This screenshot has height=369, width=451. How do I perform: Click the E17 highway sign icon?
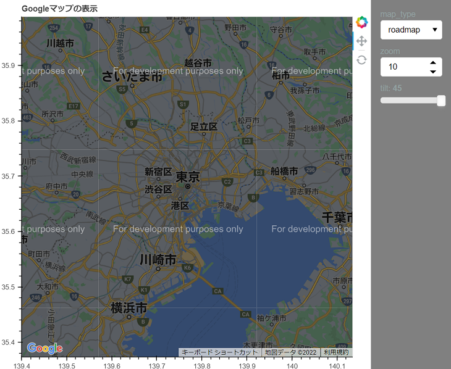(74, 106)
